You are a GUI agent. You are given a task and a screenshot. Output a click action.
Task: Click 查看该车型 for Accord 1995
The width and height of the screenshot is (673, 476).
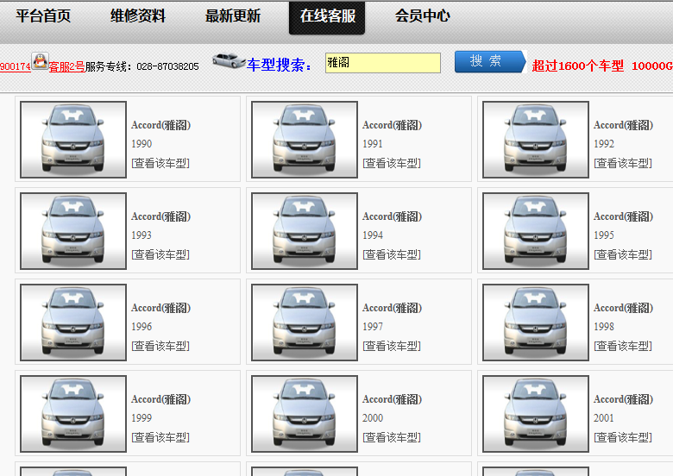[623, 254]
